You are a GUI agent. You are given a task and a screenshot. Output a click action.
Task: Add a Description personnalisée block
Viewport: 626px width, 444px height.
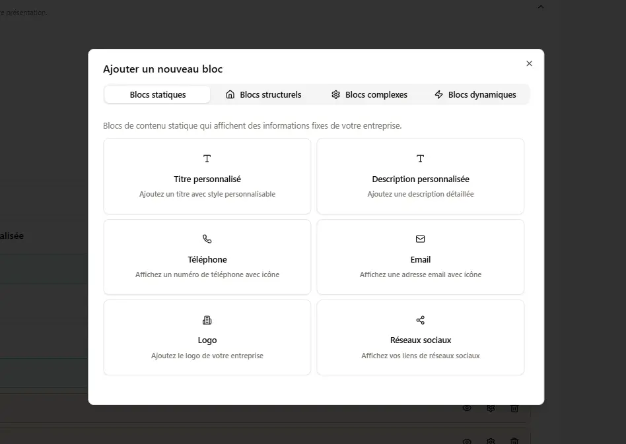pos(421,176)
